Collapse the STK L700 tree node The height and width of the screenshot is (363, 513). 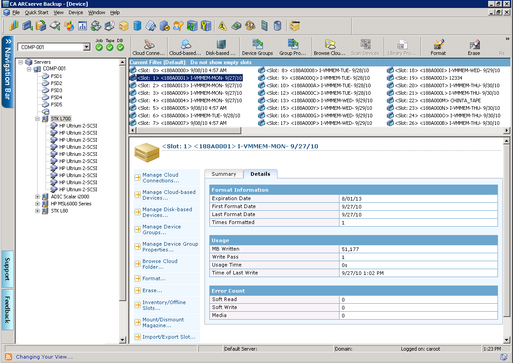point(38,118)
